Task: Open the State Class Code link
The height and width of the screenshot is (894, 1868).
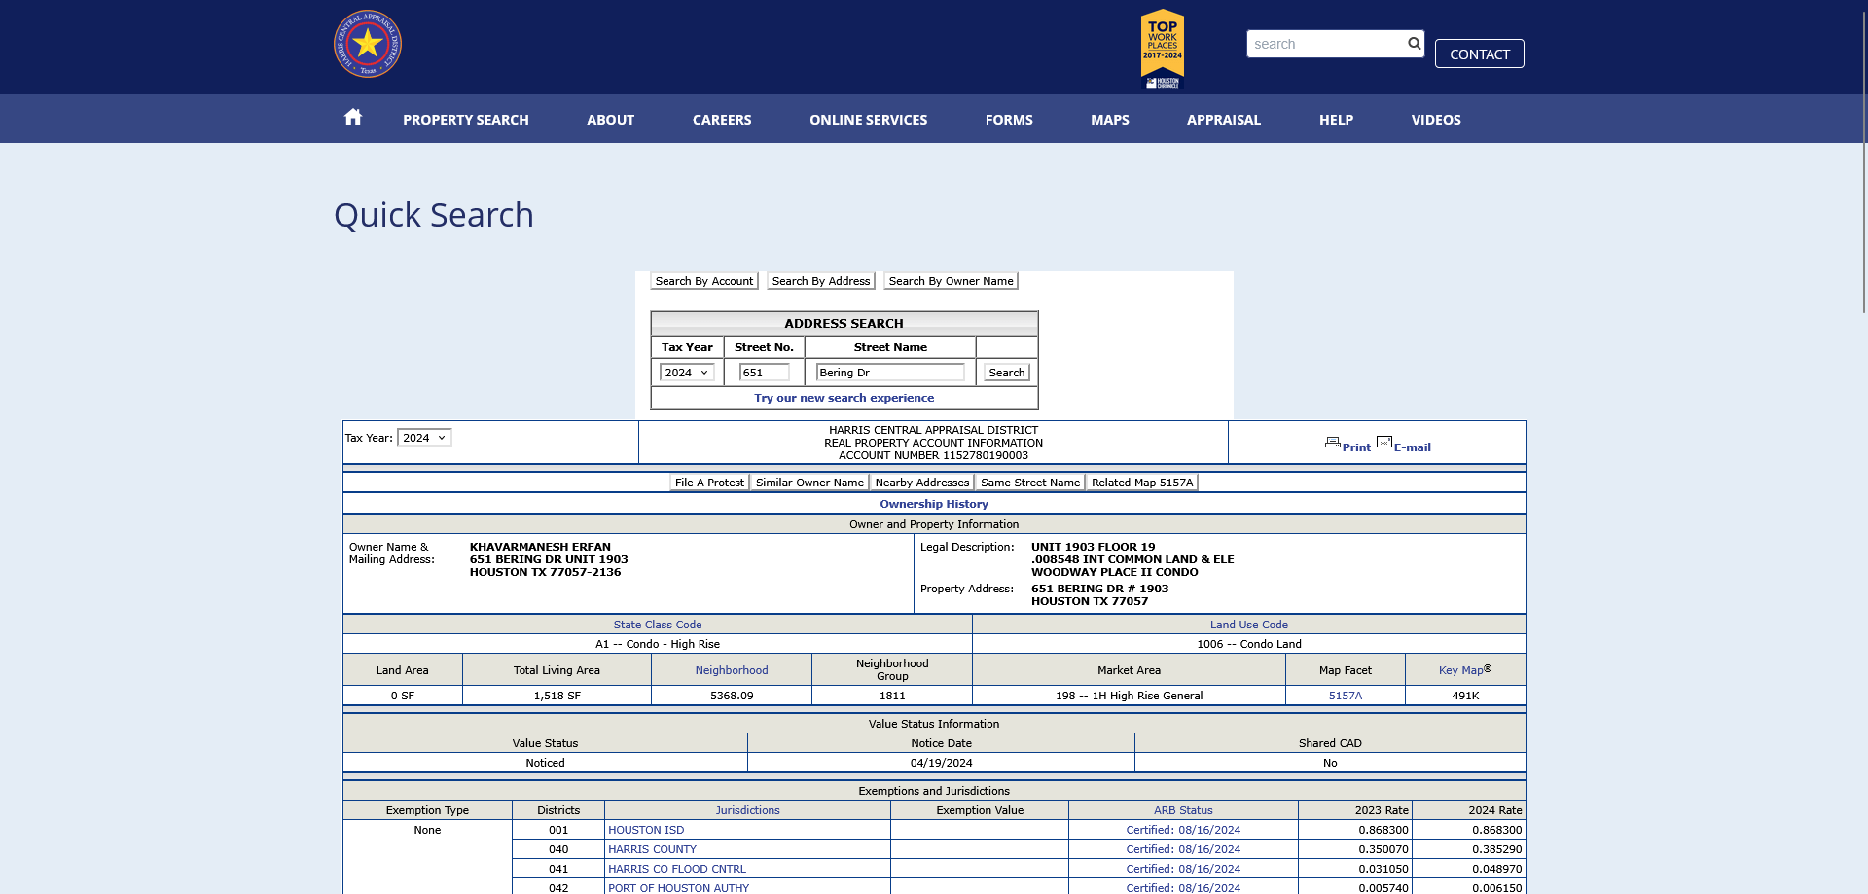Action: 658,625
